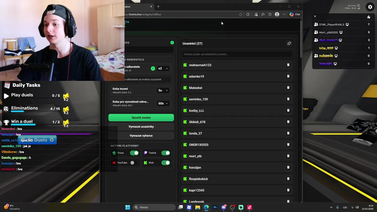Open Edge favorites star-list icon

(263, 14)
